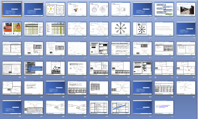Screen dimensions: 198x119
Task: Select slide 4 thumbnail
Action: pos(77,9)
